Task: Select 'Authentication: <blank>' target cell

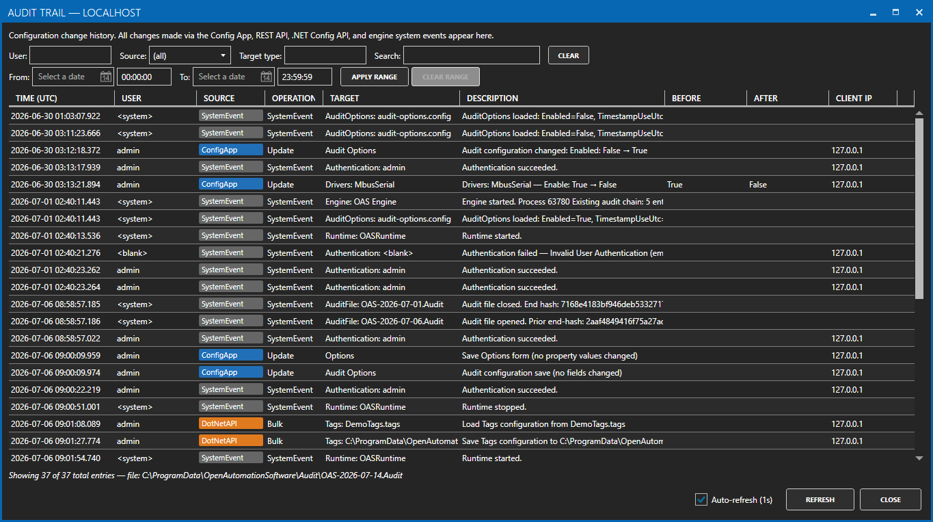Action: pos(369,253)
